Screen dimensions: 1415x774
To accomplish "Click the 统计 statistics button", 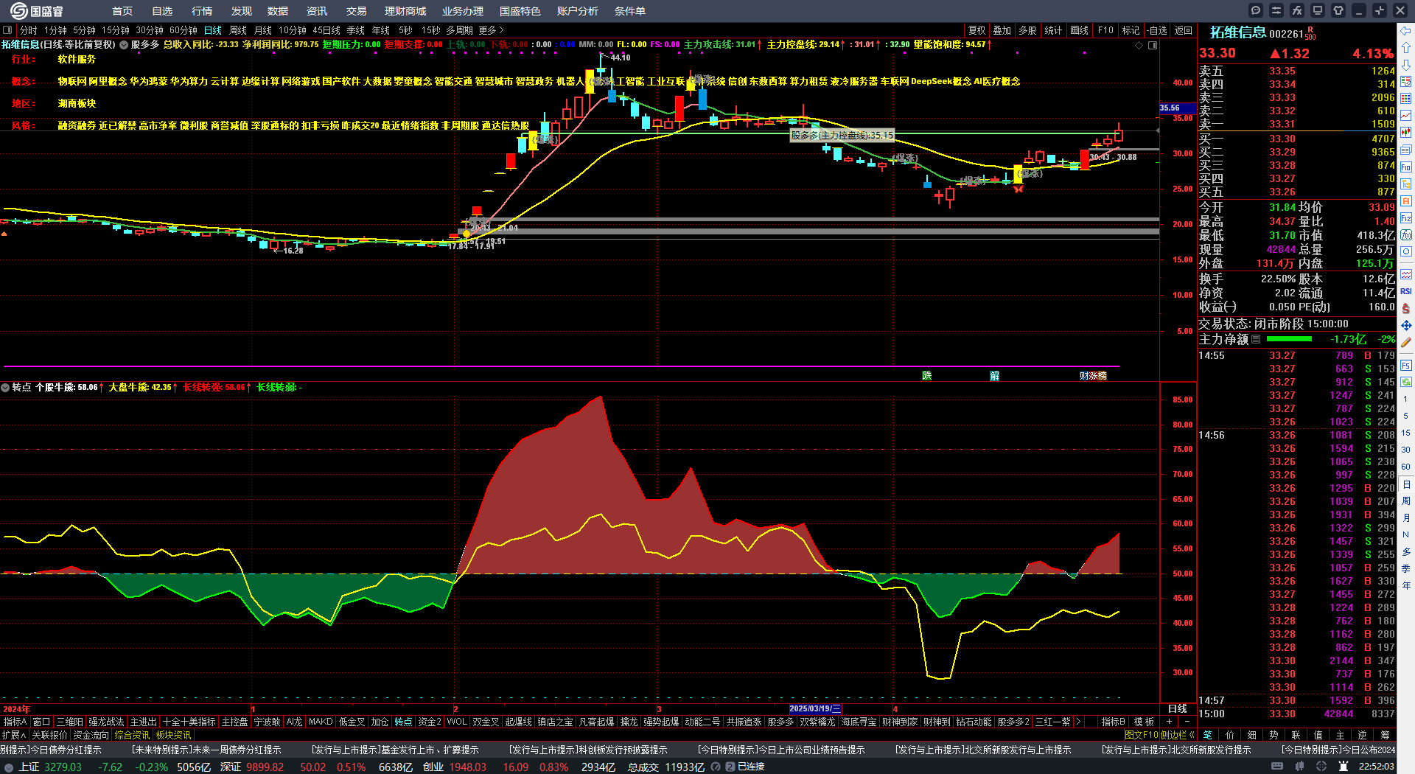I will 1053,30.
